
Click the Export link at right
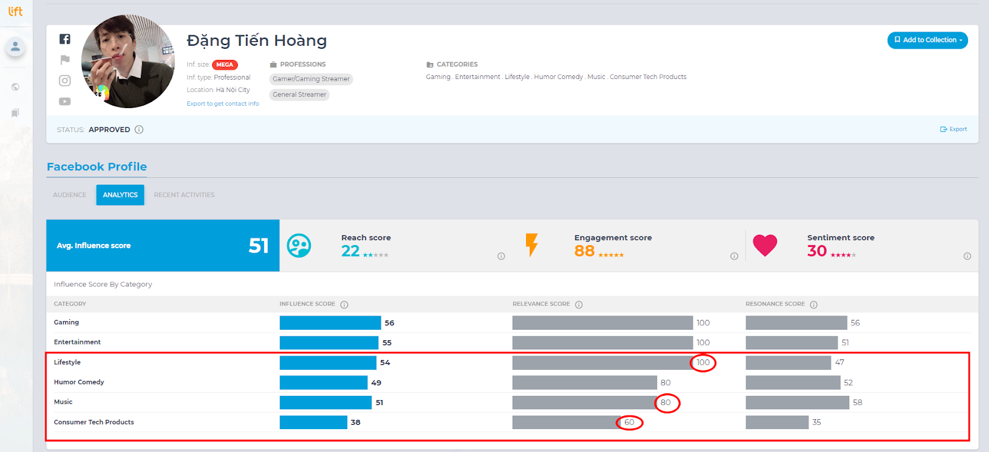pos(954,129)
